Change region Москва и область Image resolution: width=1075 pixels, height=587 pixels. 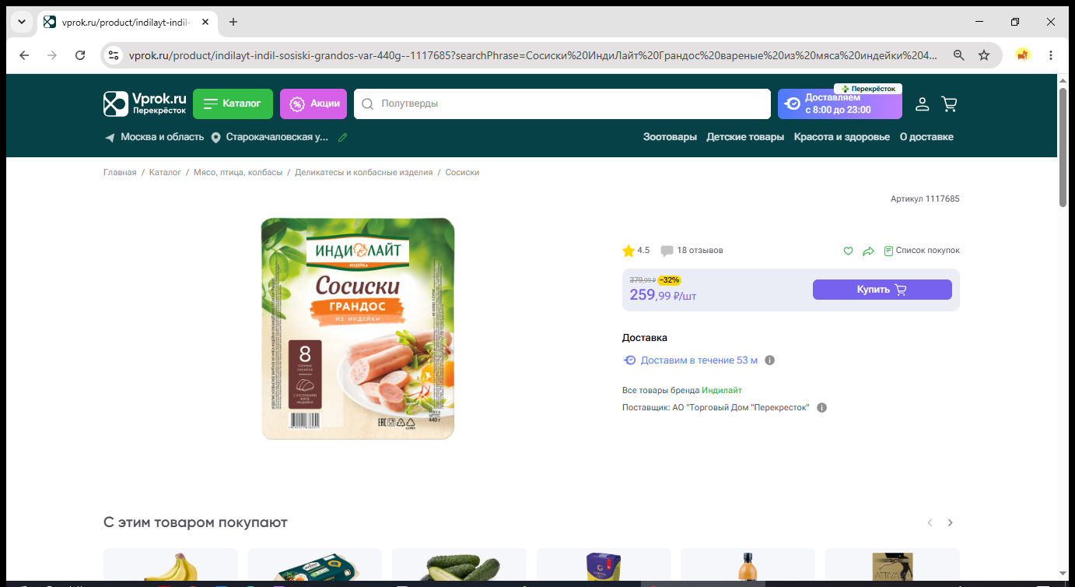[154, 137]
